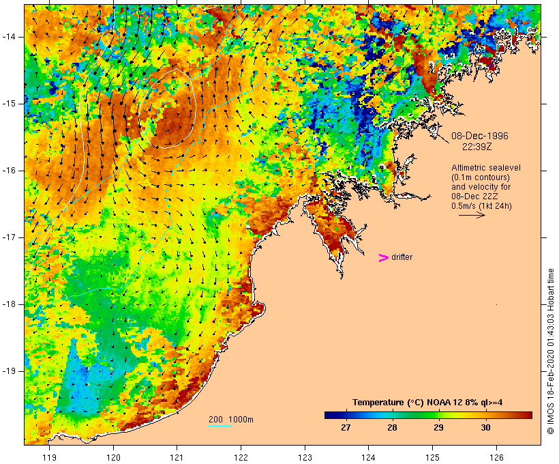Click the 'and velocity for' text

point(481,187)
